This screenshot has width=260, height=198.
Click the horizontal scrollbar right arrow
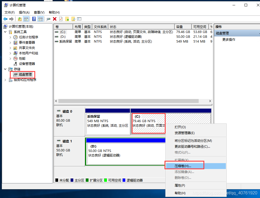click(210, 101)
